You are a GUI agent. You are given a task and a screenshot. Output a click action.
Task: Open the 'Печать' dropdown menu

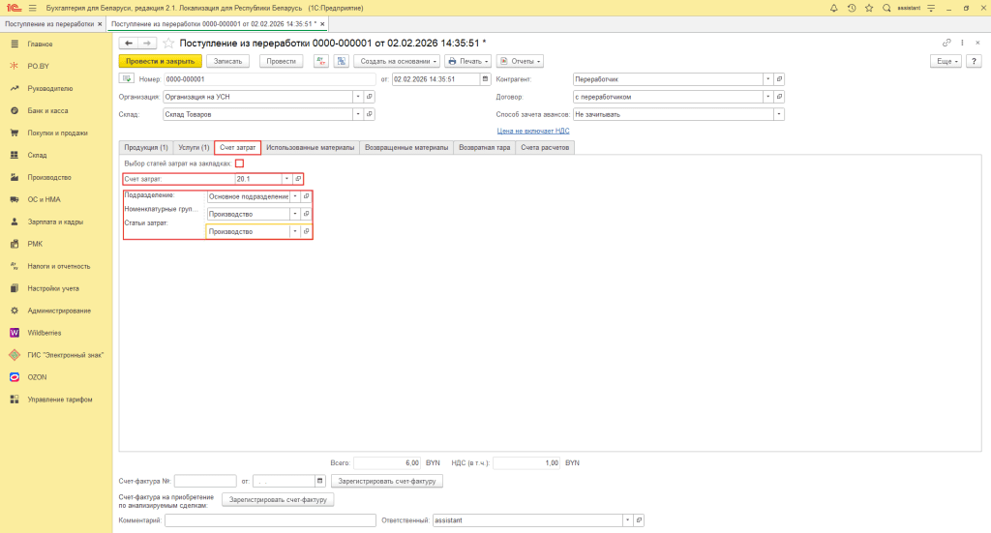click(x=468, y=61)
